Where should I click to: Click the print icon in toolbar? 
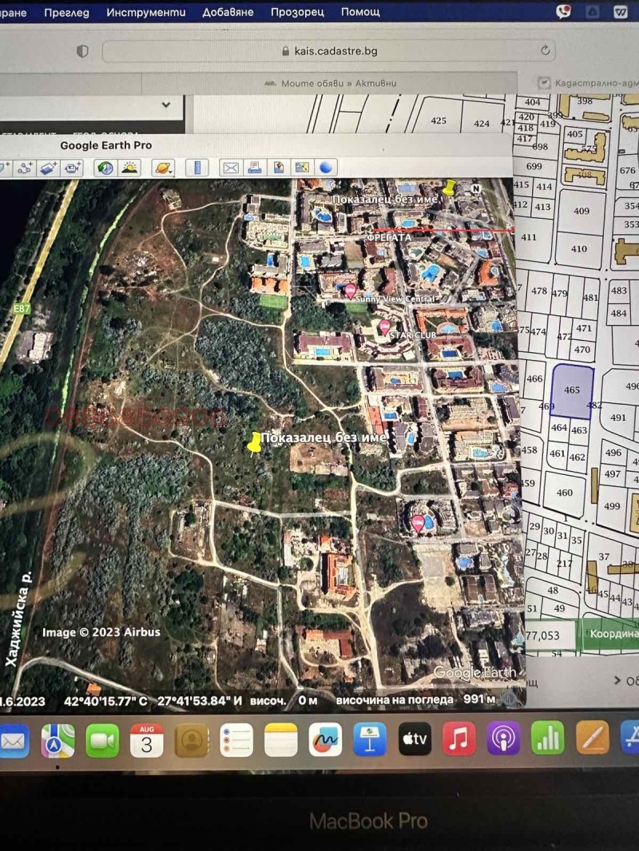point(254,168)
